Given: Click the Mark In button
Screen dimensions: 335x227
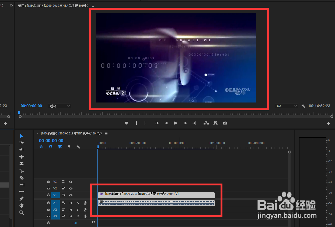Looking at the screenshot, I should (137, 123).
